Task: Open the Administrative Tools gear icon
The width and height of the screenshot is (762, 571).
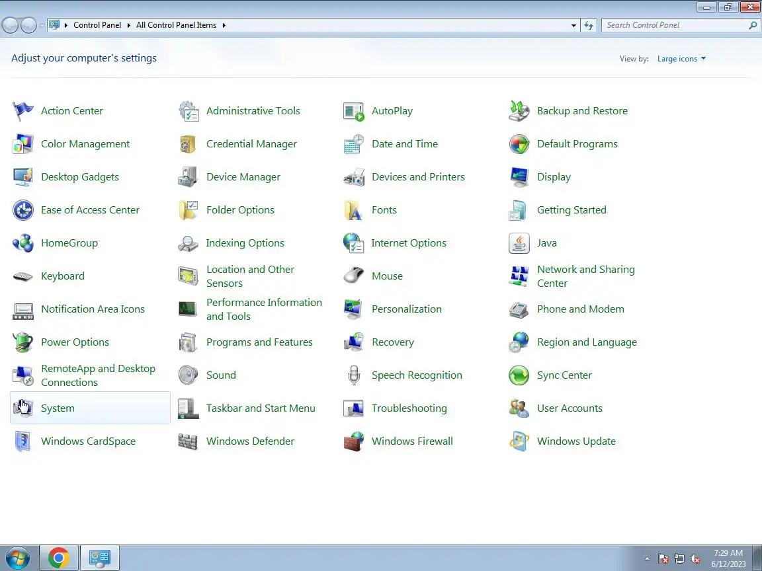Action: pos(188,111)
